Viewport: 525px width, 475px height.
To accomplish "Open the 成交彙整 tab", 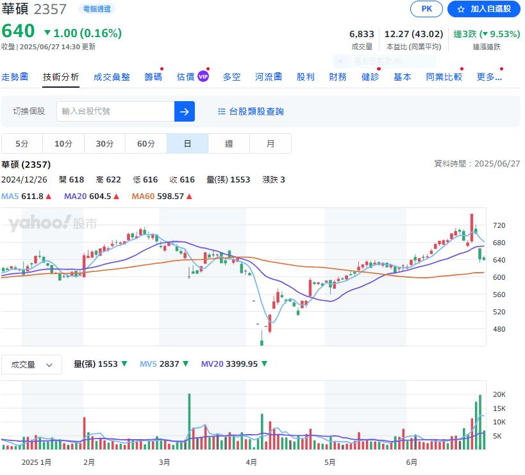I will coord(112,77).
